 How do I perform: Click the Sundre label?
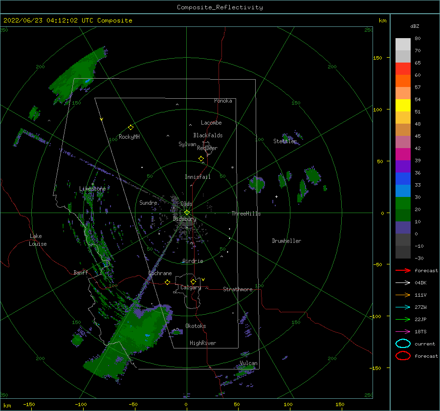pyautogui.click(x=148, y=202)
